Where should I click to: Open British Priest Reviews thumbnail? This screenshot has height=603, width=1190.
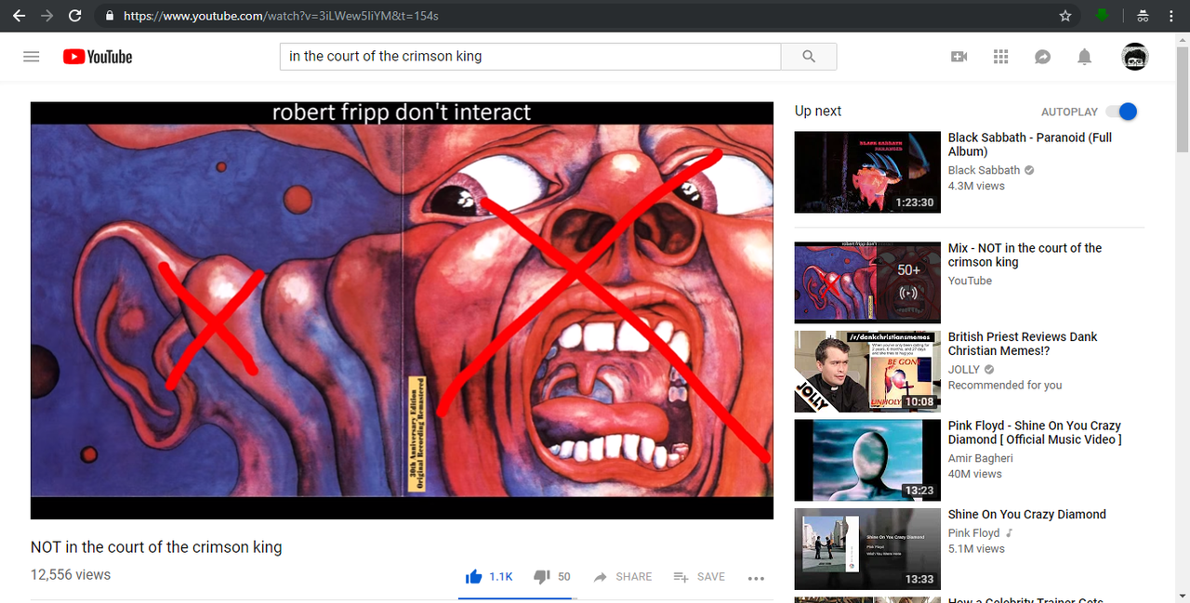867,371
